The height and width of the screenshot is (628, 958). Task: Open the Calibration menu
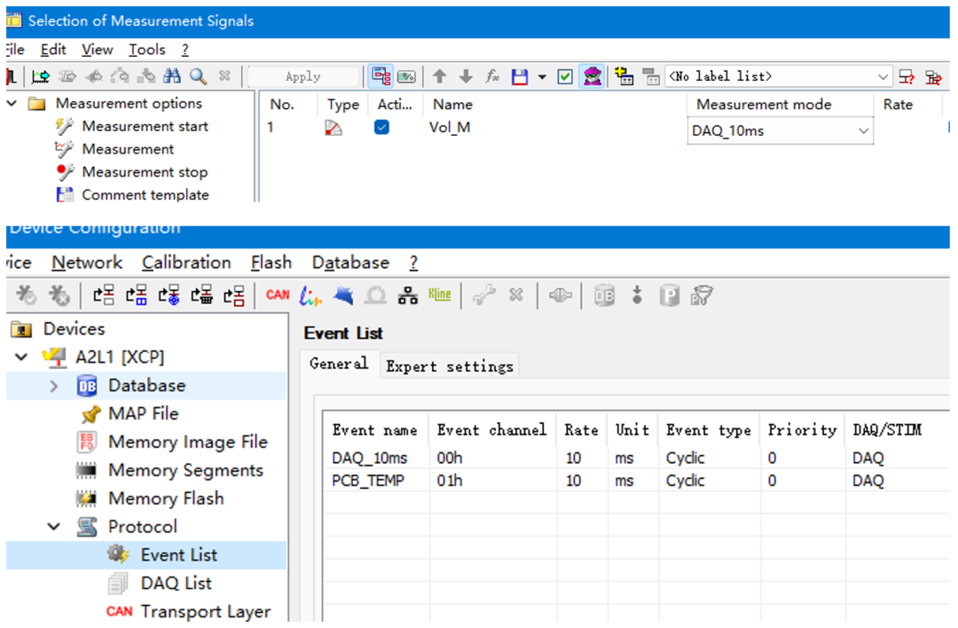click(x=186, y=263)
